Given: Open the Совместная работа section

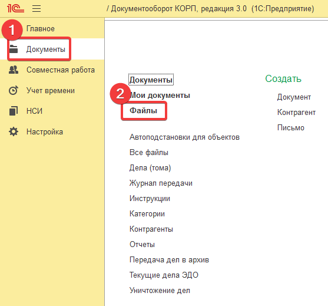Looking at the screenshot, I should click(x=61, y=70).
